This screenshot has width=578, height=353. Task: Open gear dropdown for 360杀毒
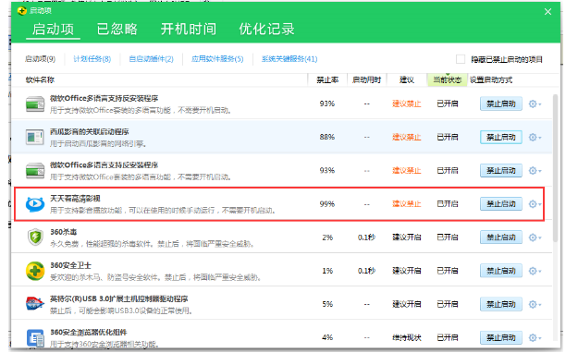(x=535, y=237)
